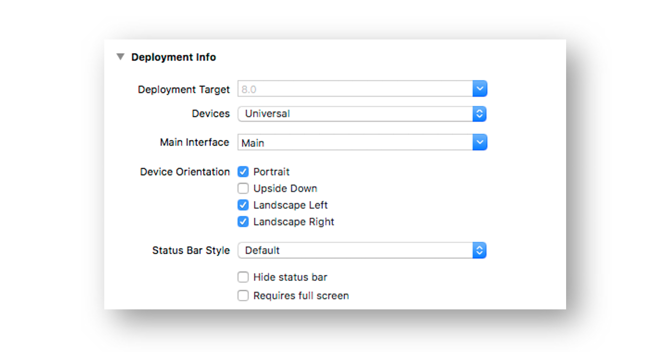Enable the Upside Down orientation checkbox

tap(243, 188)
